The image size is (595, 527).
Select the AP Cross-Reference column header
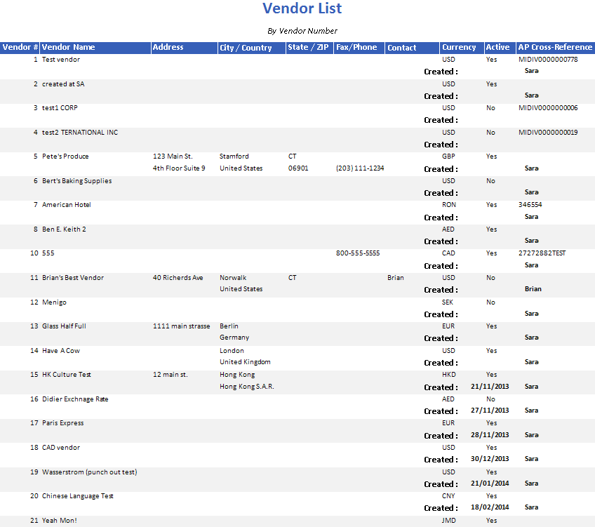click(x=555, y=48)
